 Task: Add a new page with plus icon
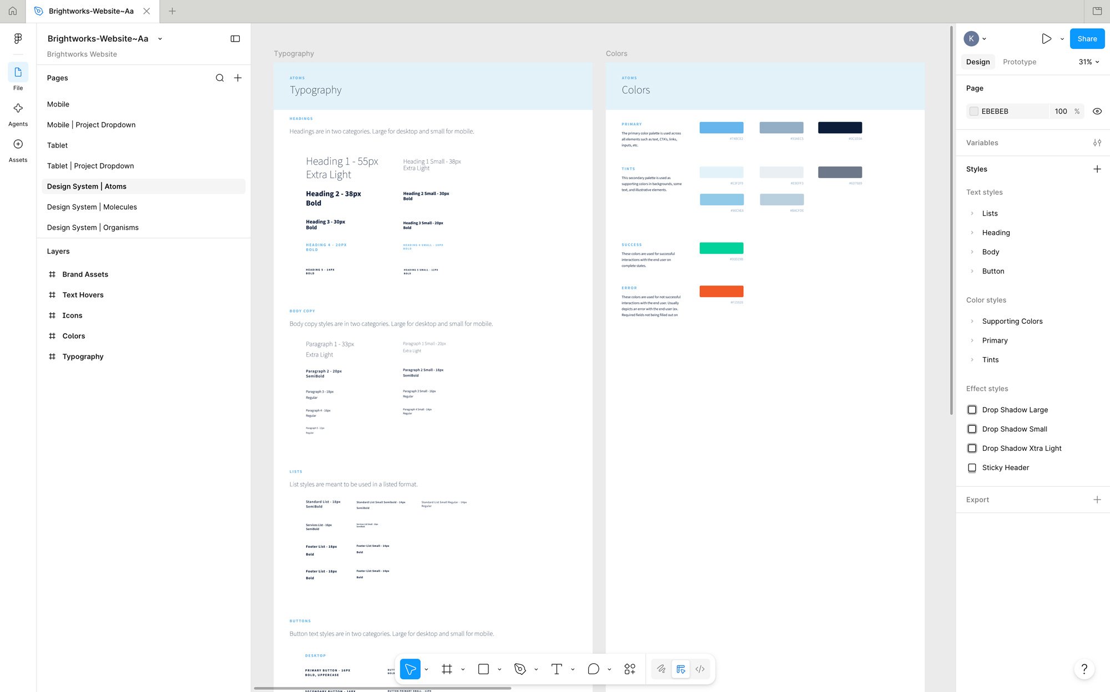[238, 78]
